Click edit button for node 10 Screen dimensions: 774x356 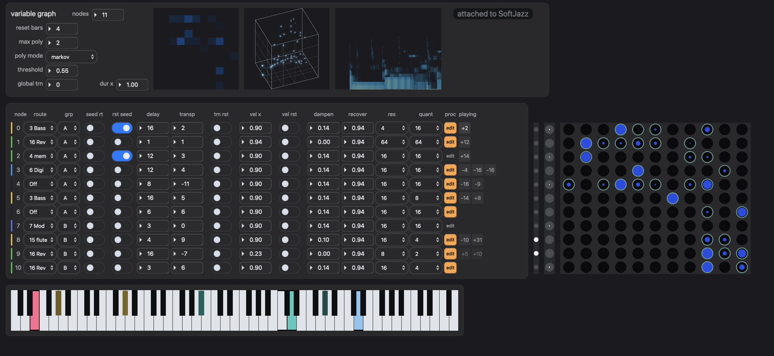[450, 268]
